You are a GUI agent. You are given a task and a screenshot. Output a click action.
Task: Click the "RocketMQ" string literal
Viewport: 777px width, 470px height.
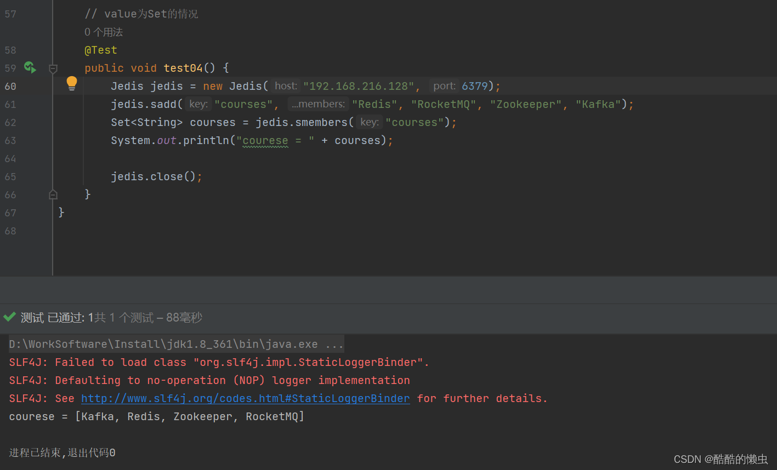click(444, 104)
